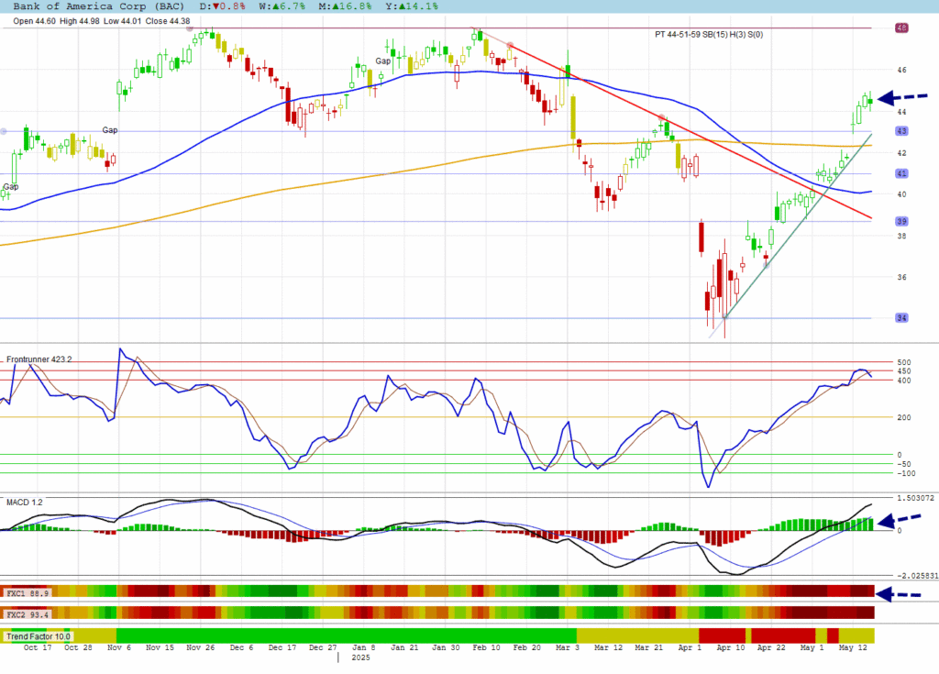This screenshot has width=939, height=674.
Task: Click the blue 43 price level marker
Action: [901, 130]
